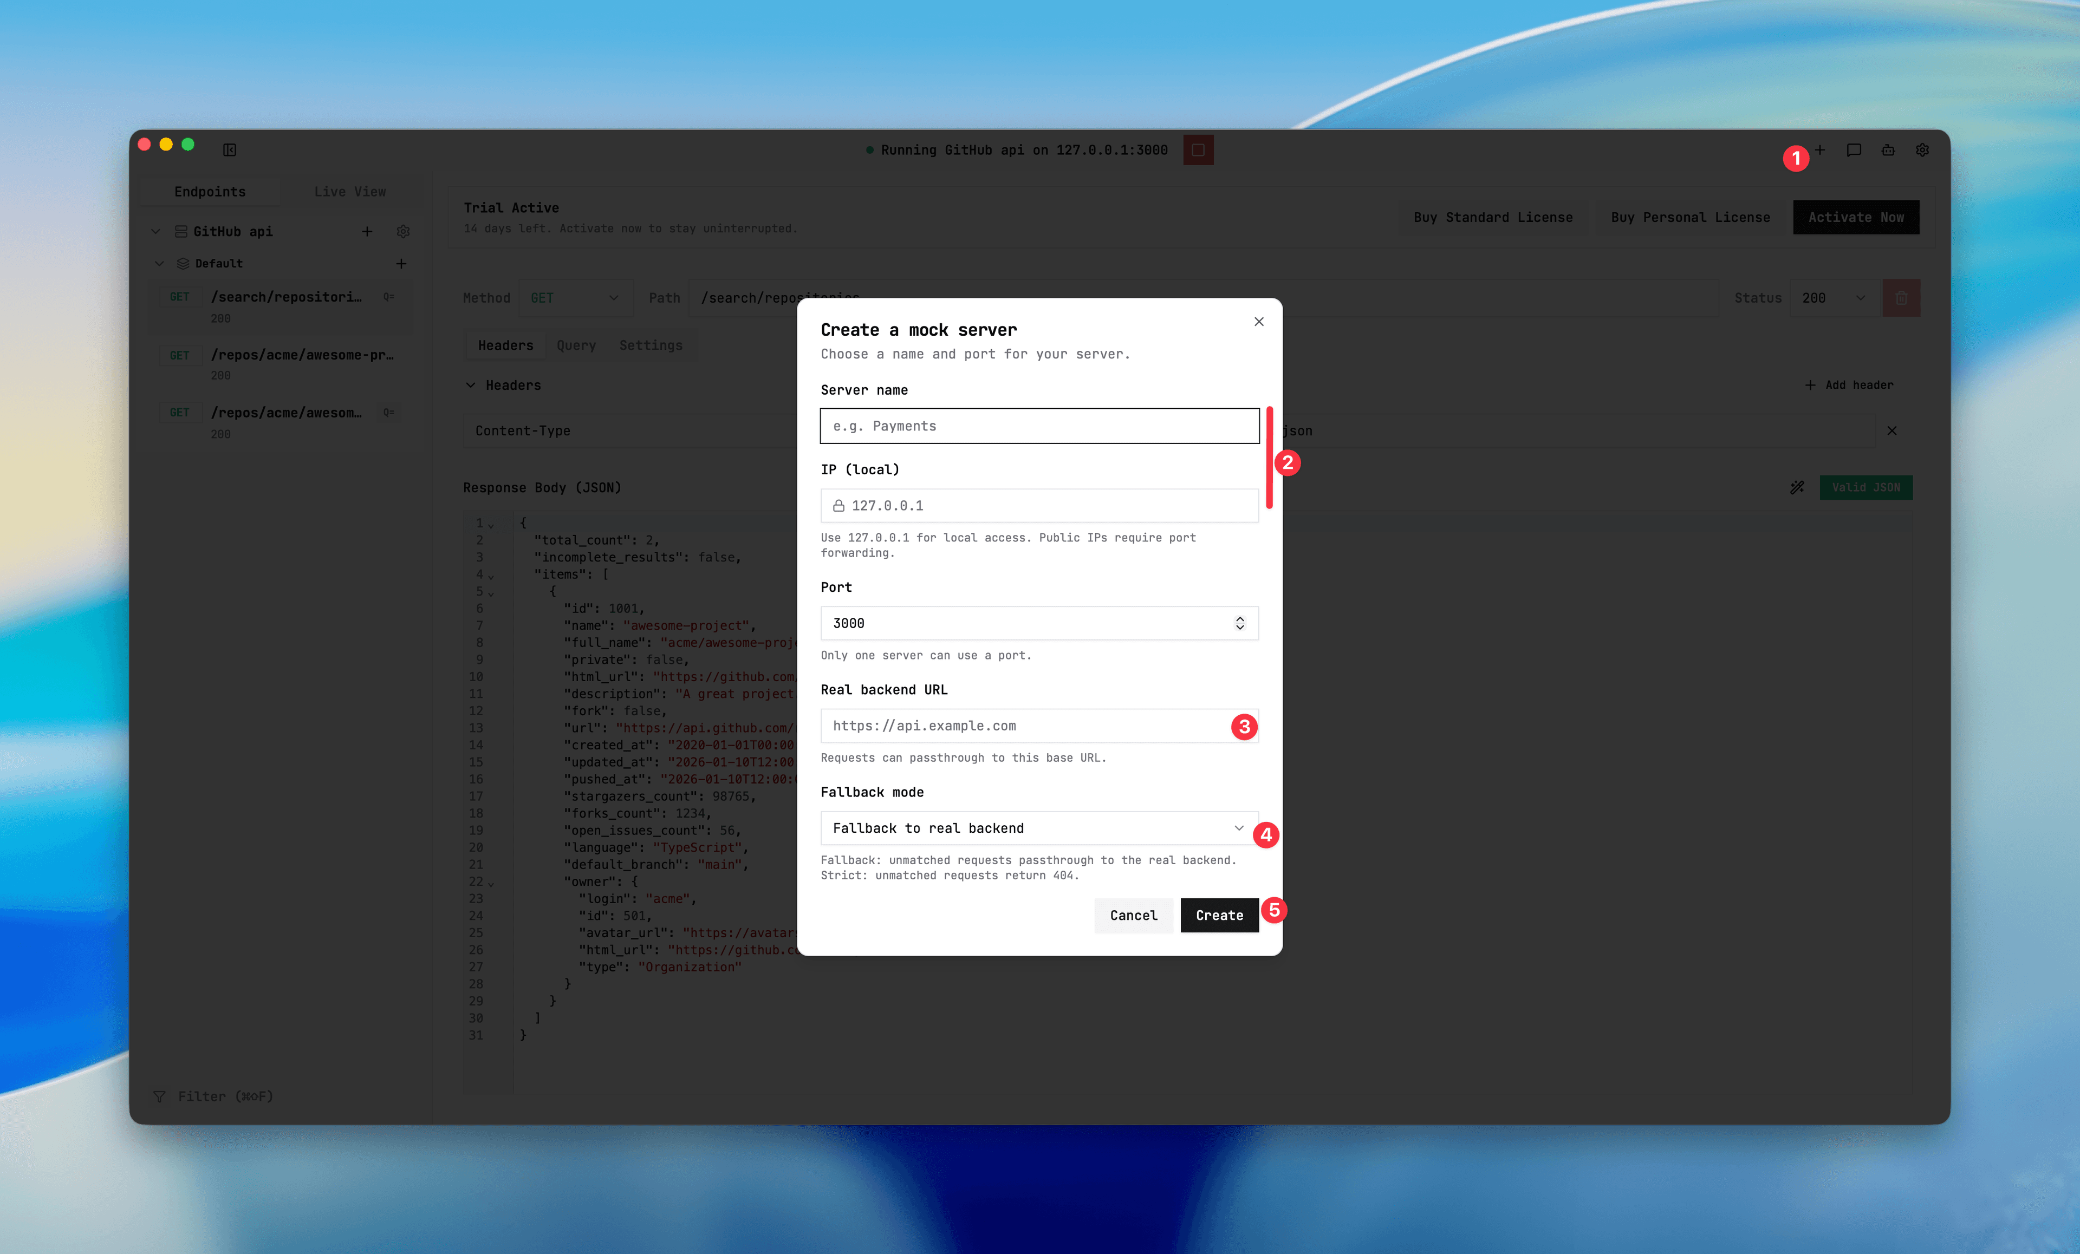The image size is (2080, 1254).
Task: Click the Create button
Action: [1219, 916]
